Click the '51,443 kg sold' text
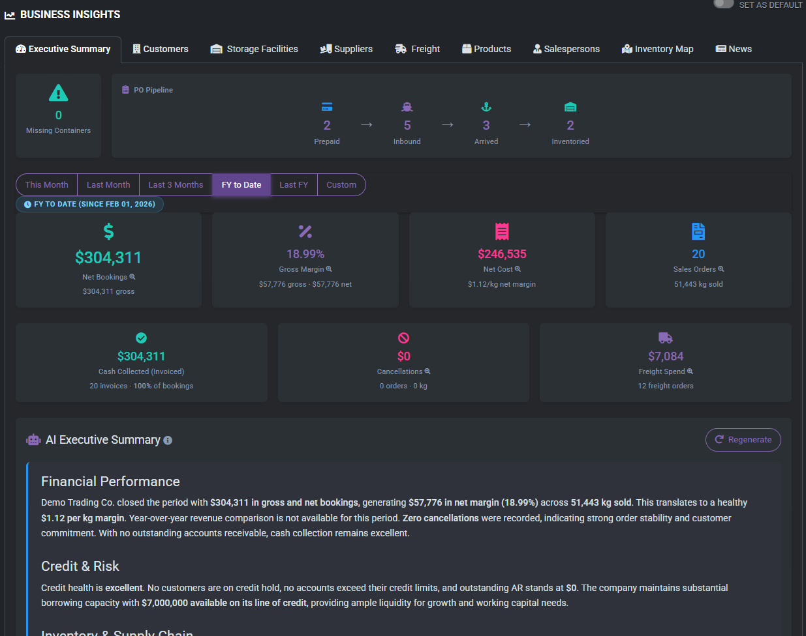Screen dimensions: 806x636 [x=698, y=284]
